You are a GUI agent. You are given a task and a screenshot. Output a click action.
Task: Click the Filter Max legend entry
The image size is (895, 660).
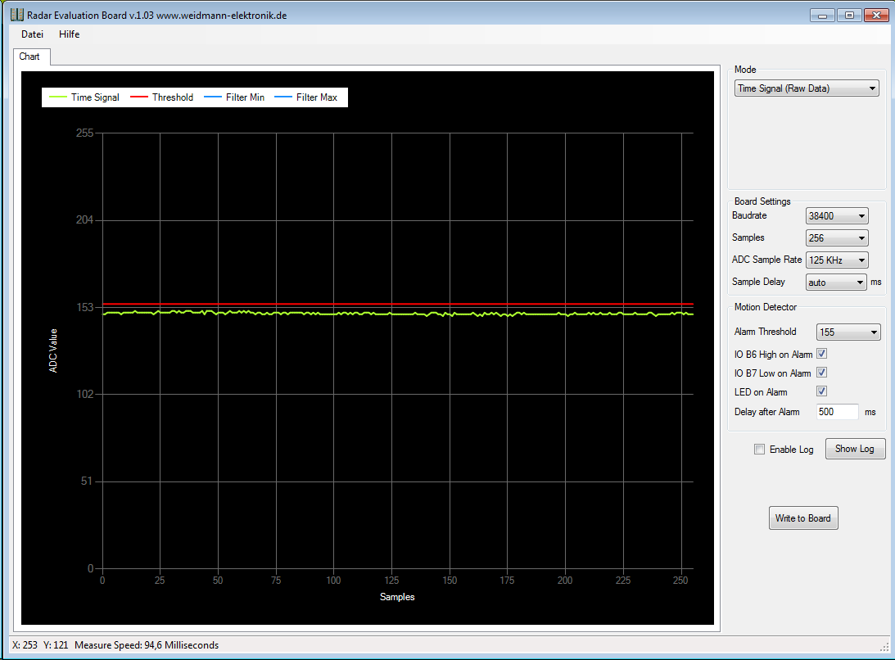click(306, 97)
